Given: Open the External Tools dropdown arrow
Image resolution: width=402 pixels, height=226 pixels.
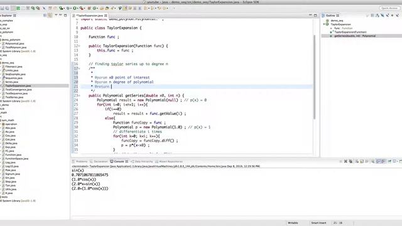Looking at the screenshot, I should pyautogui.click(x=84, y=8).
